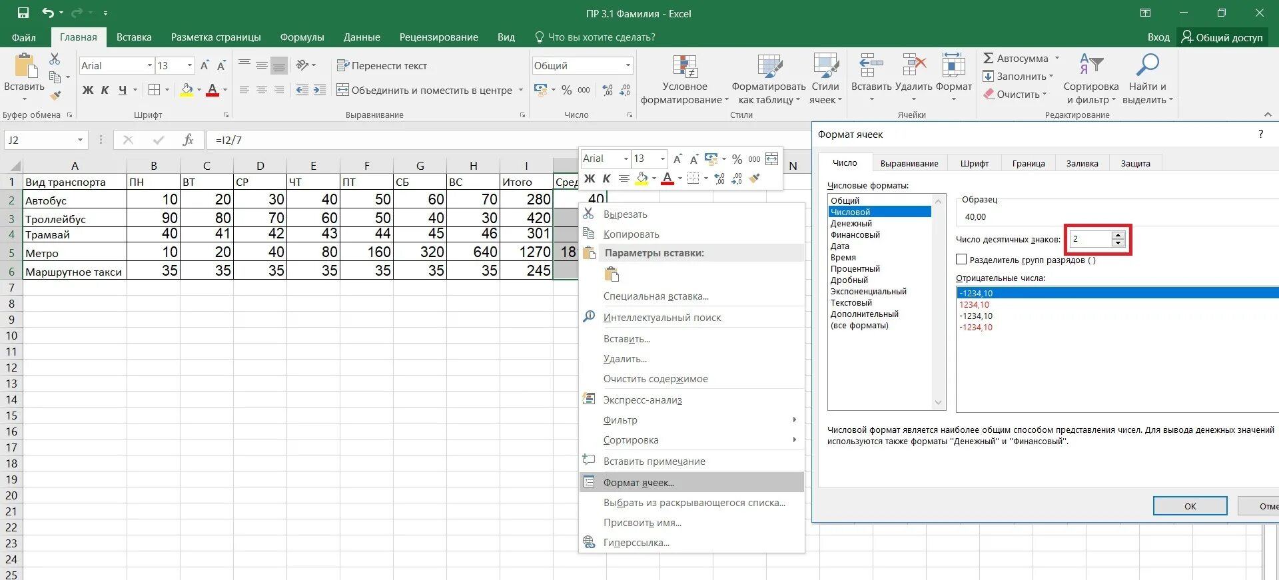The width and height of the screenshot is (1279, 580).
Task: Enable the digit group separator checkbox
Action: [x=961, y=260]
